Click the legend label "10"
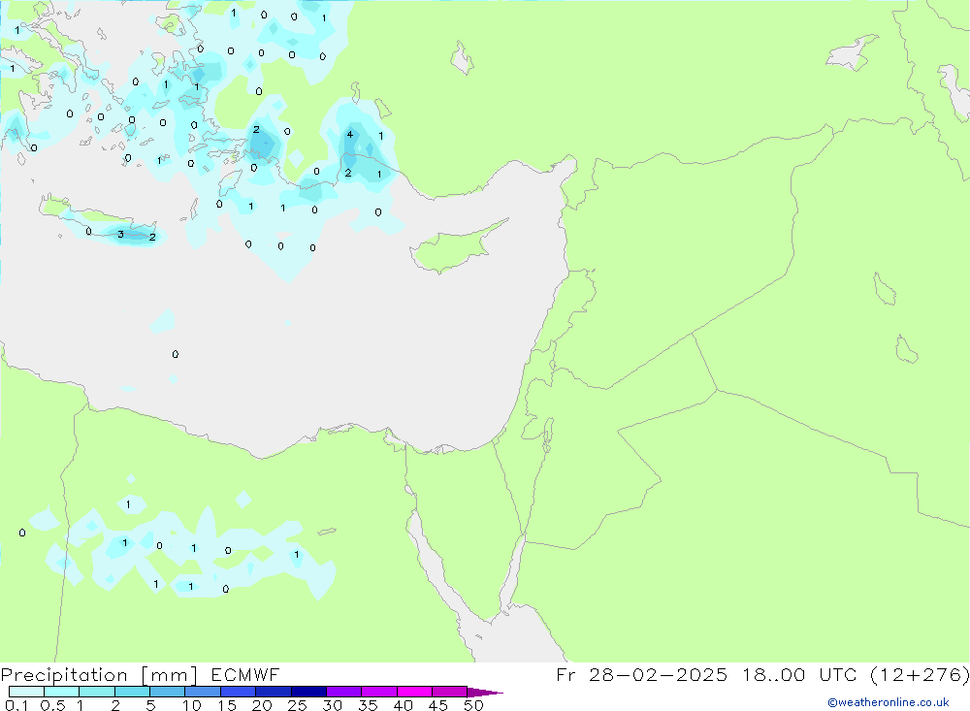Screen dimensions: 970x711 click(192, 705)
